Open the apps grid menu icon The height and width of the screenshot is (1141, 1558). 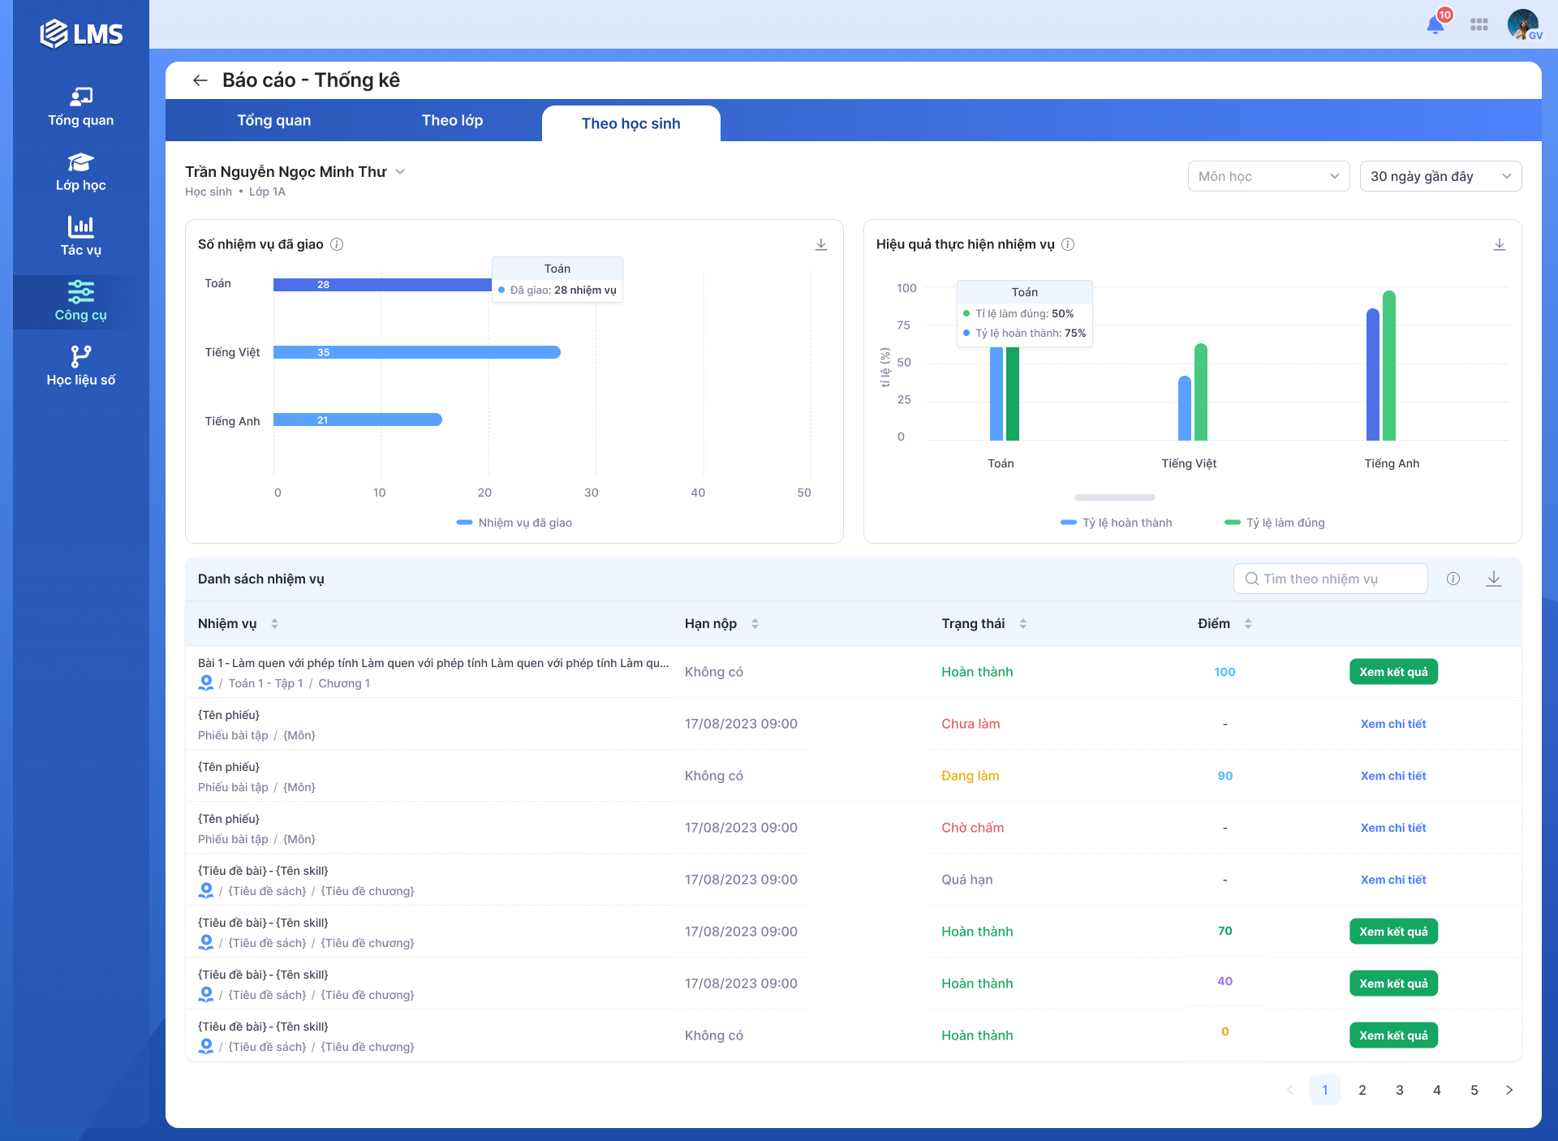point(1478,24)
